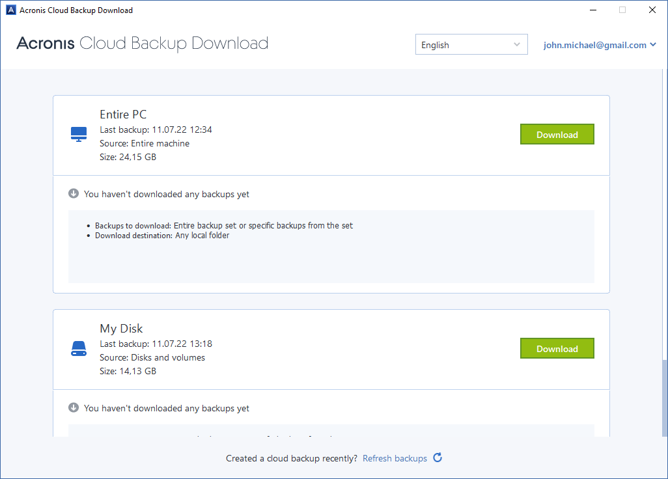The height and width of the screenshot is (479, 668).
Task: Select the Entire PC backup title
Action: pyautogui.click(x=123, y=115)
